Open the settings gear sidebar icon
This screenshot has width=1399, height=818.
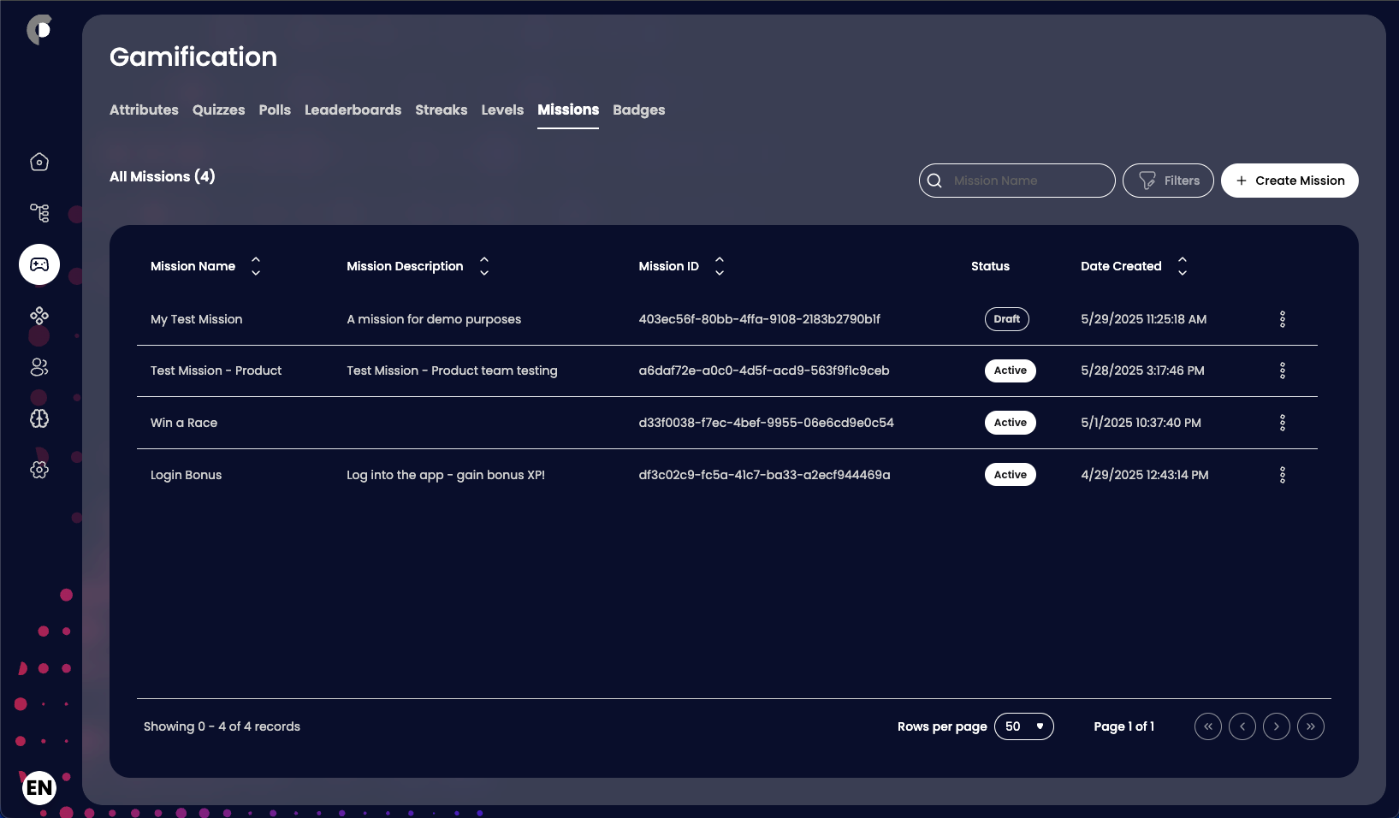[x=39, y=470]
